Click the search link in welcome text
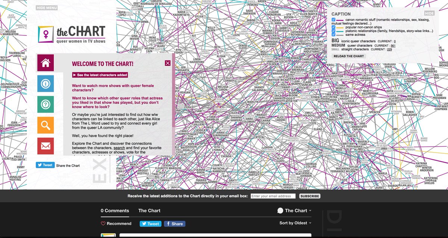The height and width of the screenshot is (238, 448). coord(119,148)
